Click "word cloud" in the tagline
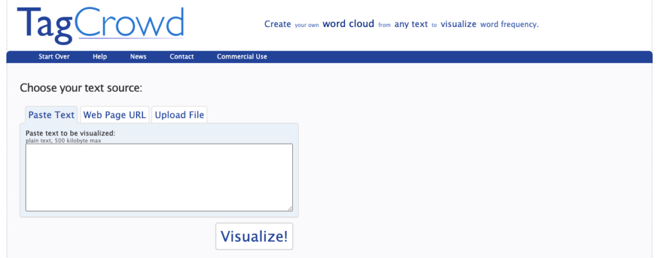Screen dimensions: 659x258 (x=348, y=24)
